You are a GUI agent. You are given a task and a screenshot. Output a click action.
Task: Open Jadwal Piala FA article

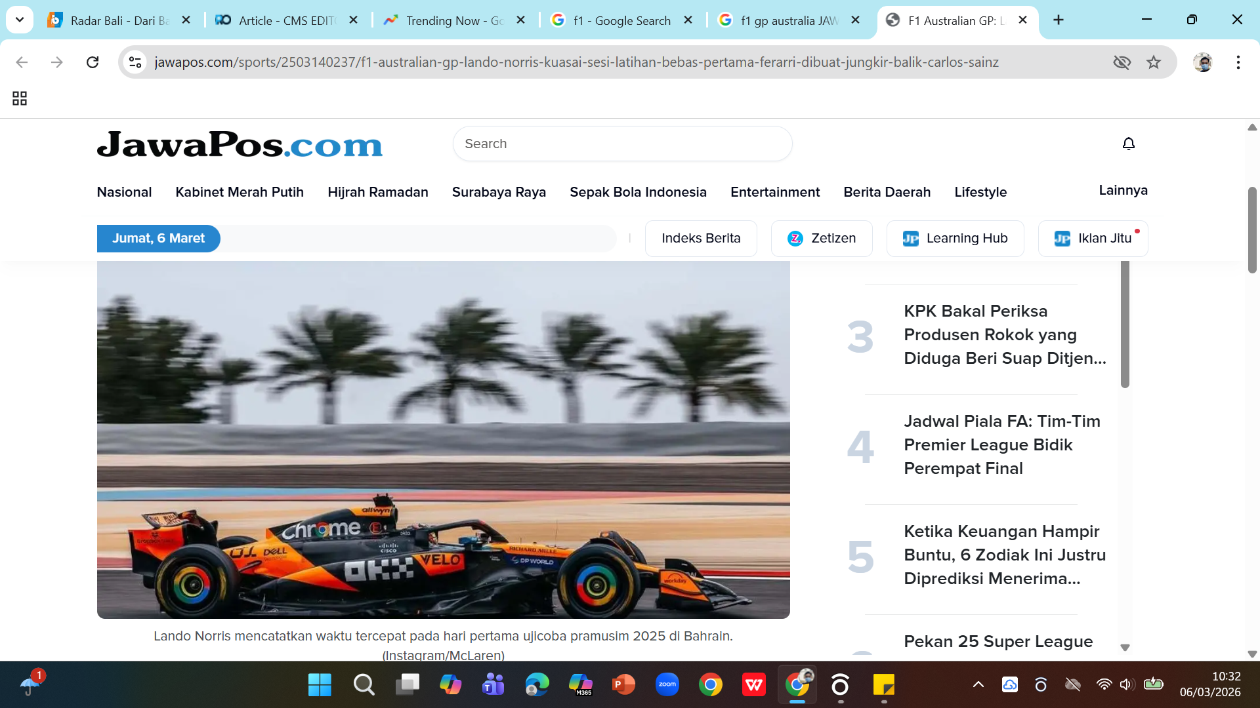click(1002, 445)
